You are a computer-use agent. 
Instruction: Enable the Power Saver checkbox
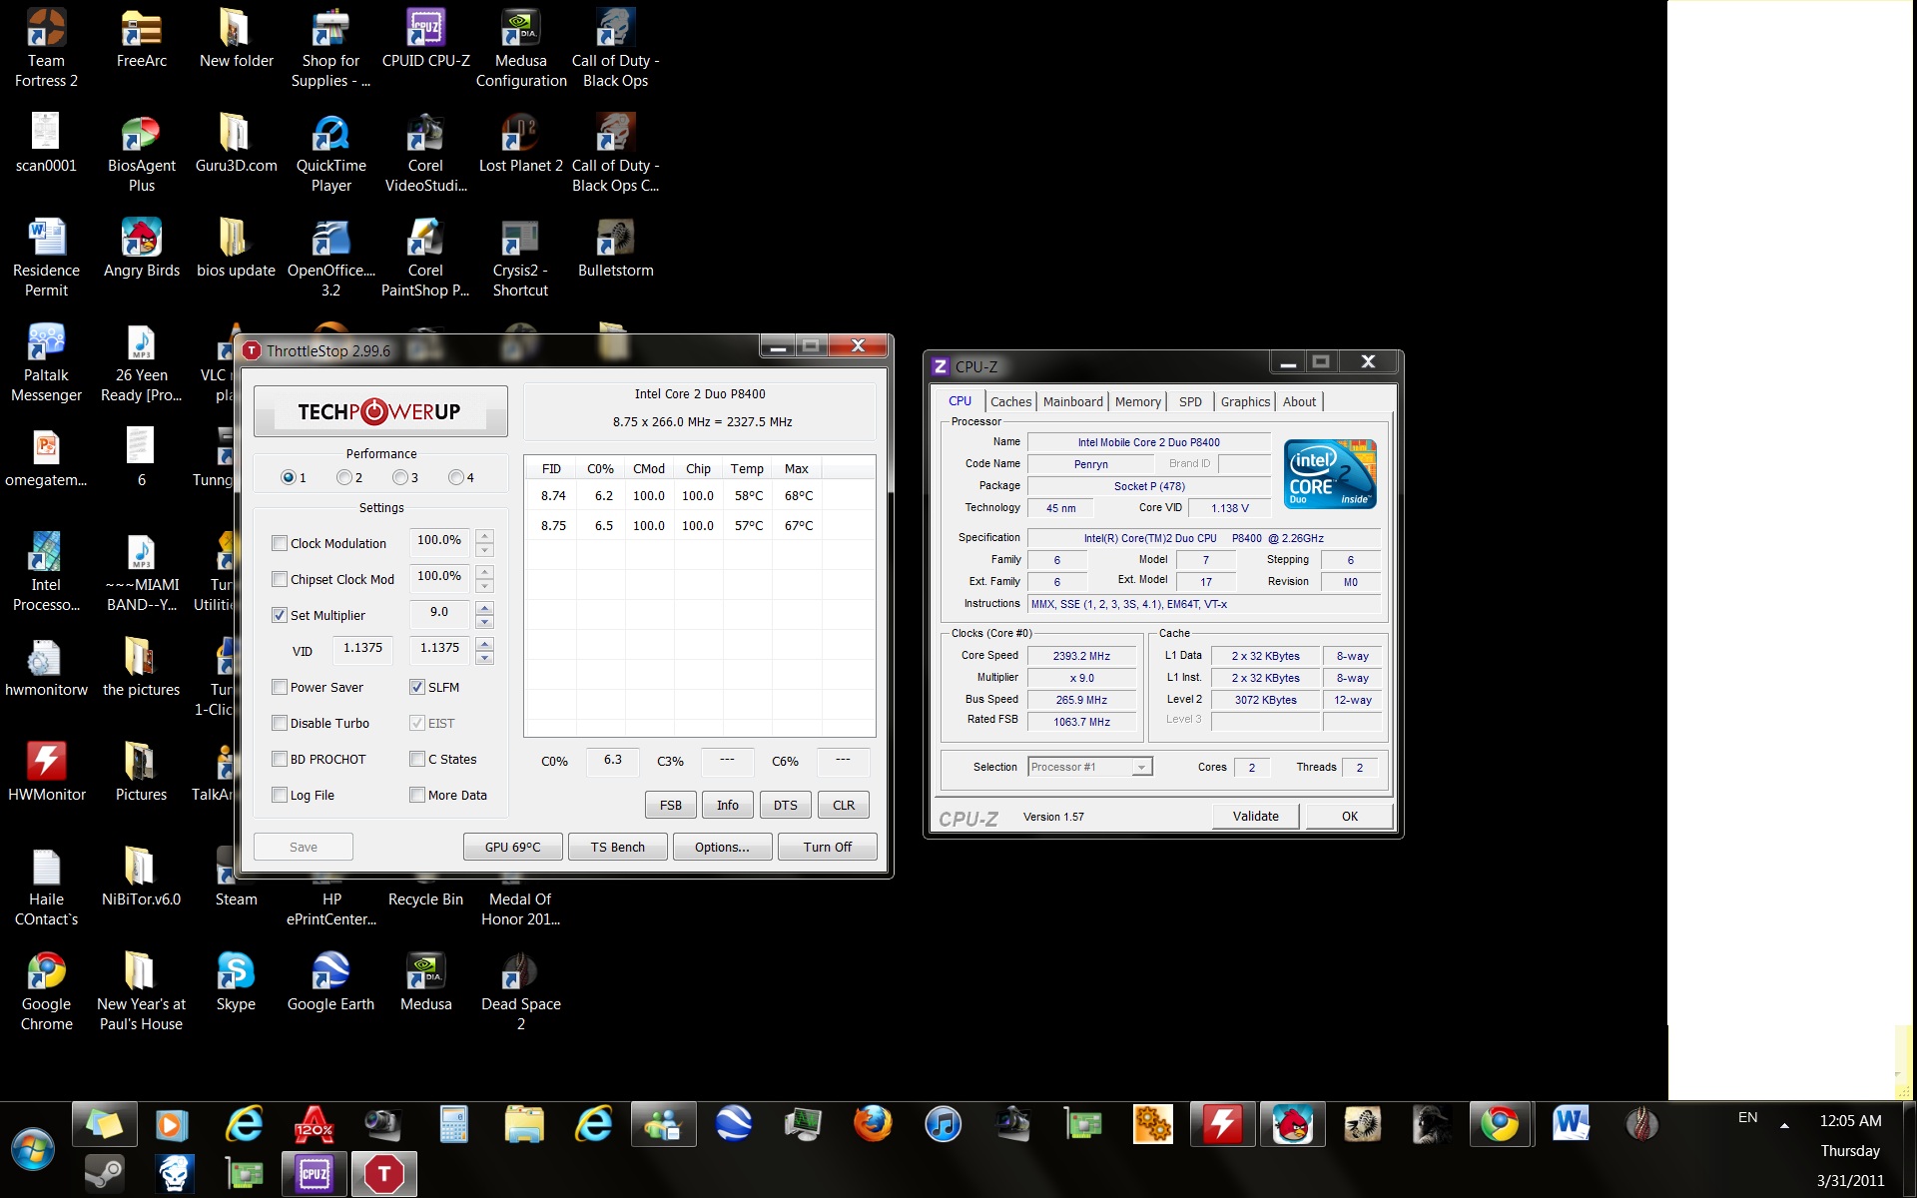280,687
